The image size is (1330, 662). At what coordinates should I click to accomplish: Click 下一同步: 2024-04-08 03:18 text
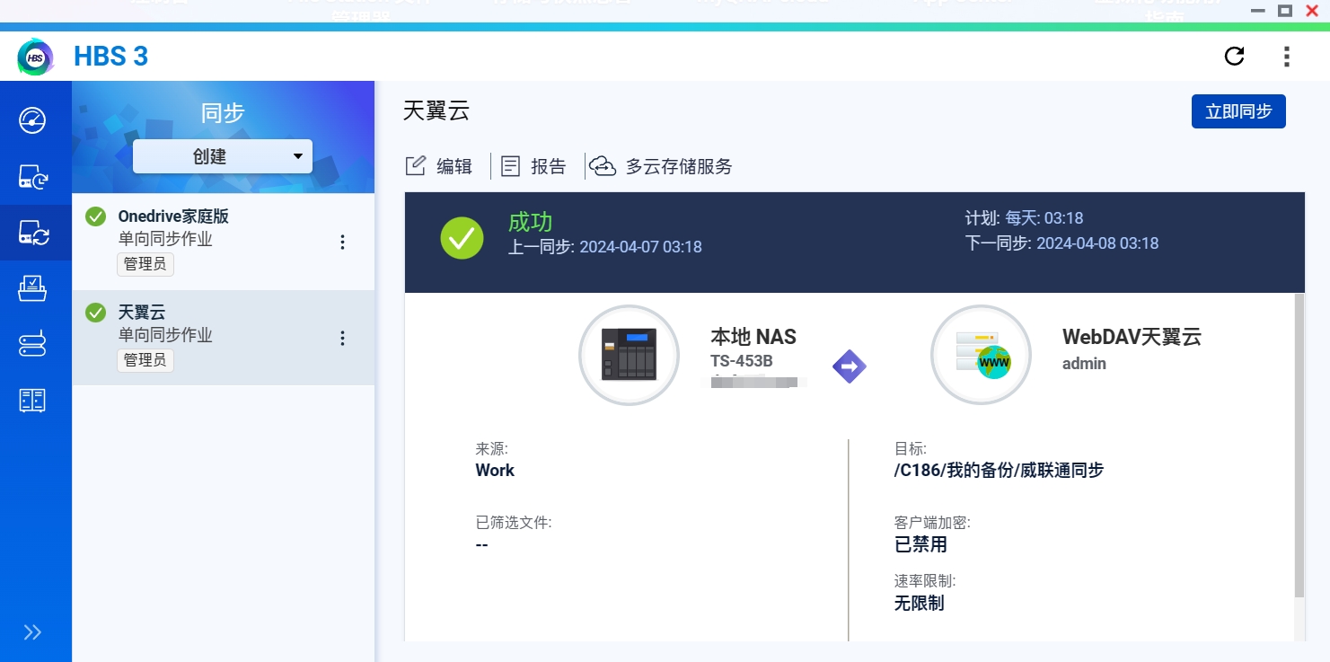coord(1061,243)
